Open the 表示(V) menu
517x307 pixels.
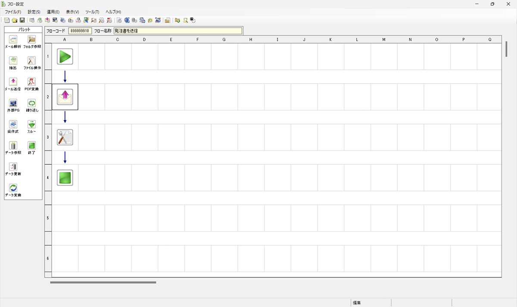tap(72, 12)
